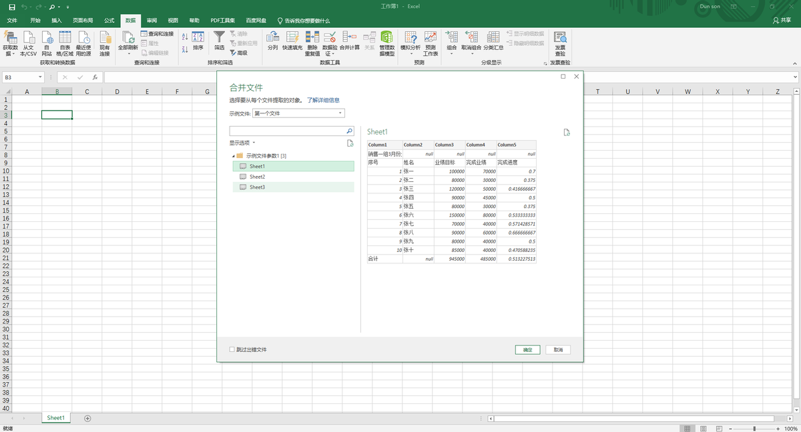The width and height of the screenshot is (801, 432).
Task: Click the 获取数据 (Get Data) icon
Action: point(10,38)
